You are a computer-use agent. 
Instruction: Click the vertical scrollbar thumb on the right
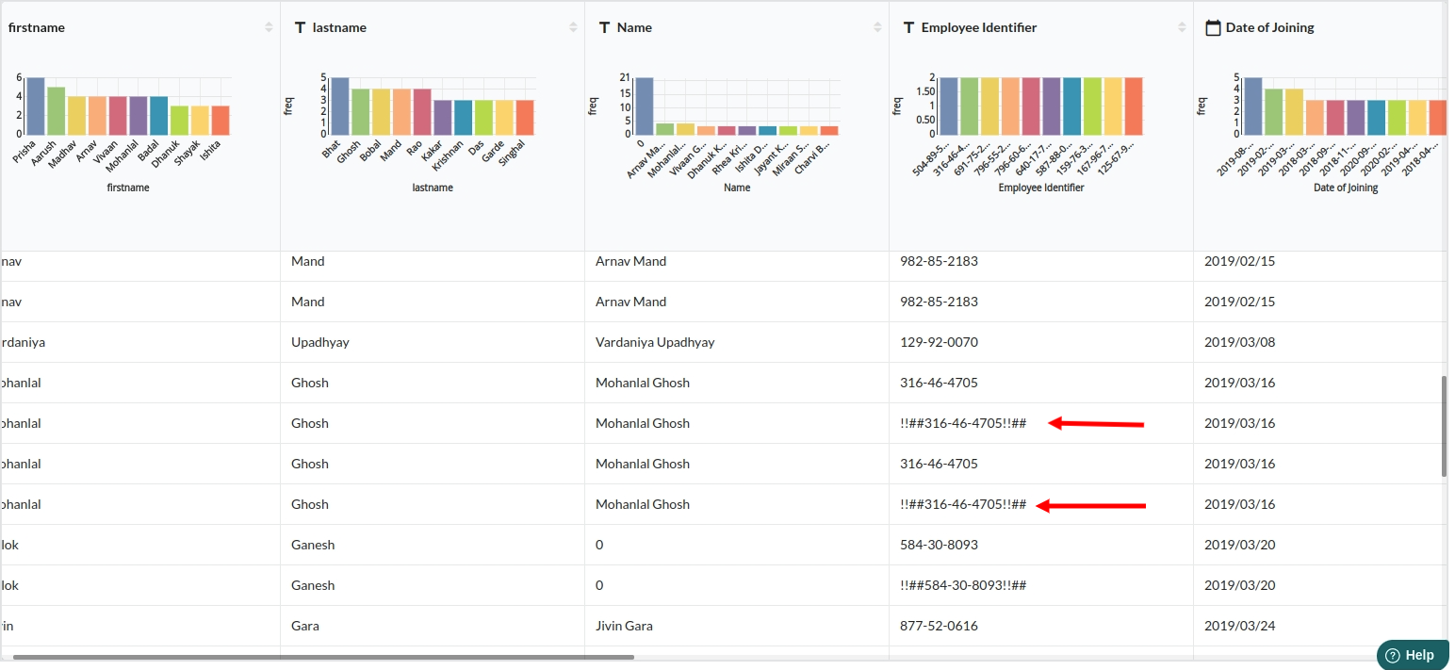point(1444,427)
